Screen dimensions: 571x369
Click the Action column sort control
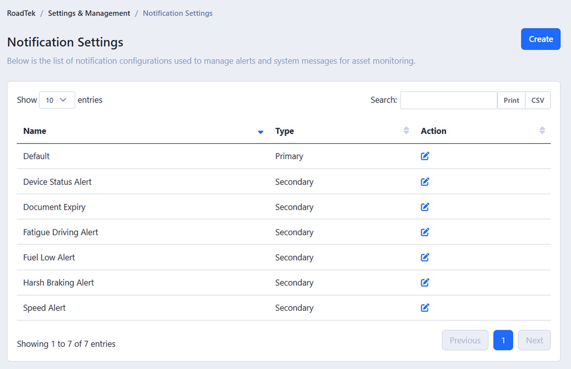pyautogui.click(x=542, y=130)
